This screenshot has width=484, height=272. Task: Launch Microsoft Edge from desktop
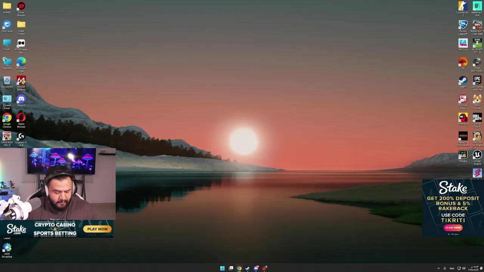(x=21, y=65)
